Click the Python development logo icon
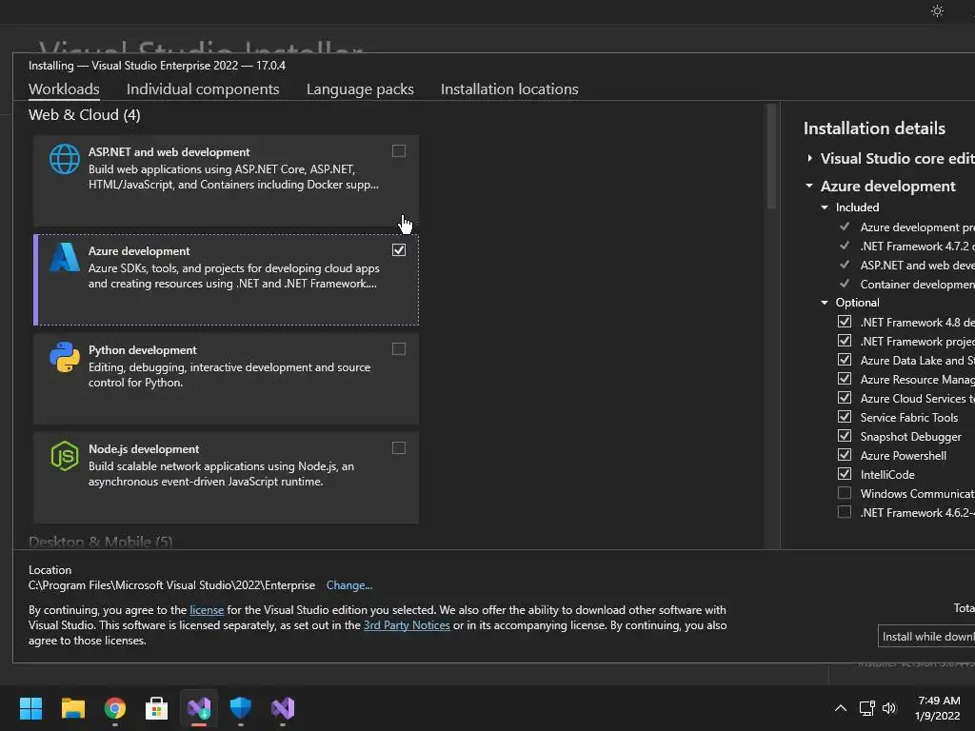Image resolution: width=975 pixels, height=731 pixels. pyautogui.click(x=65, y=357)
